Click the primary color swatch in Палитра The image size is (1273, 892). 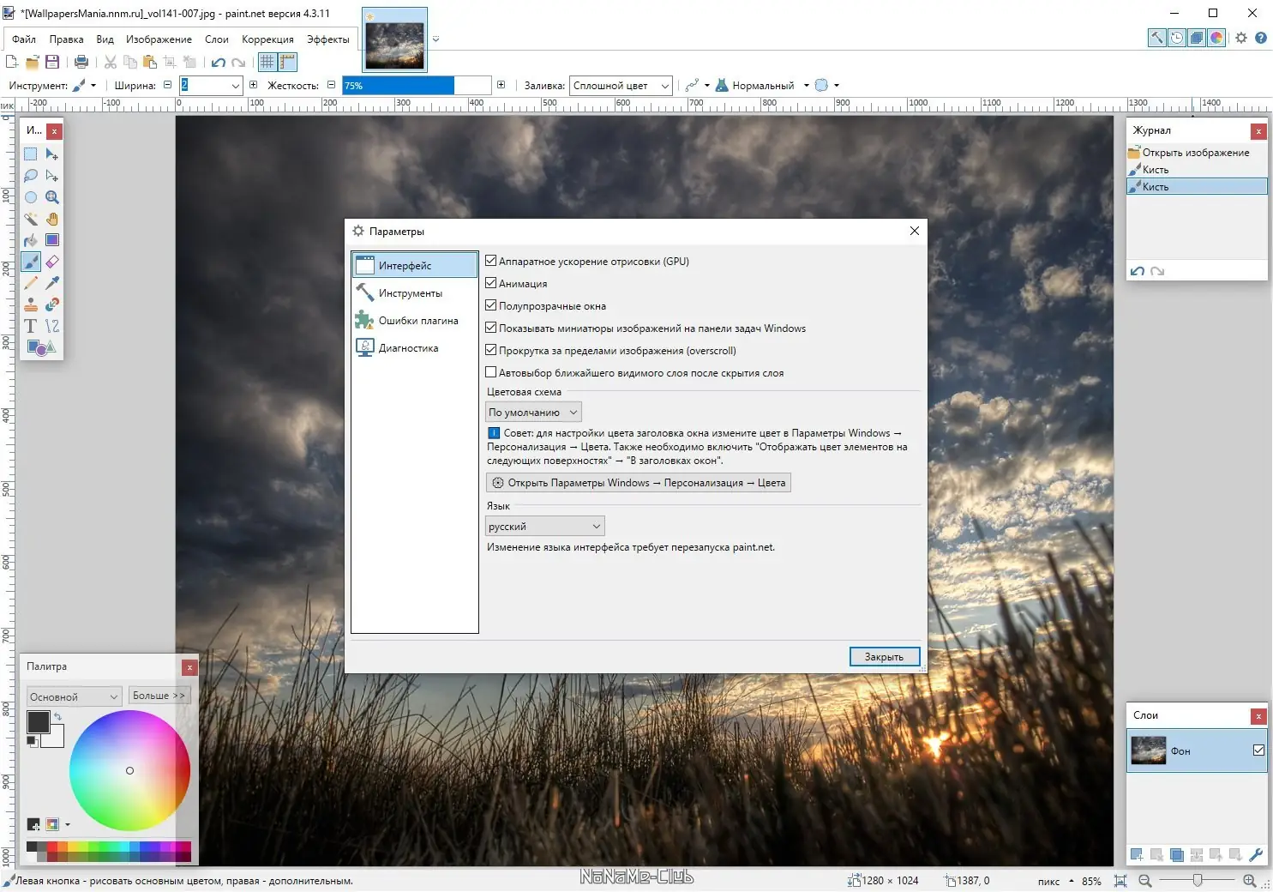pyautogui.click(x=38, y=721)
